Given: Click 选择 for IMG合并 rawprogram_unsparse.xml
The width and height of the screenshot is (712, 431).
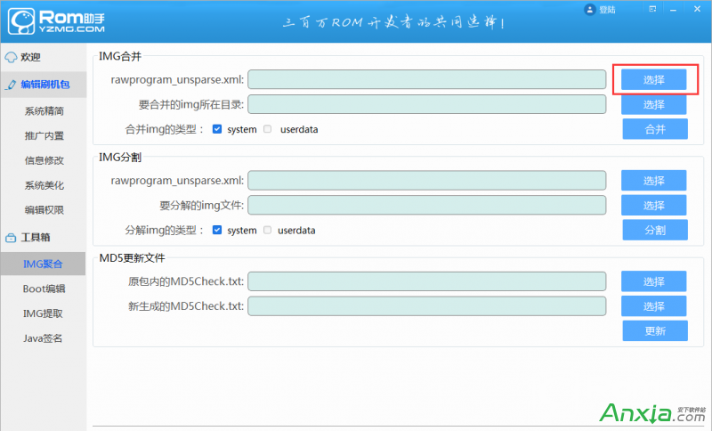Looking at the screenshot, I should coord(654,80).
